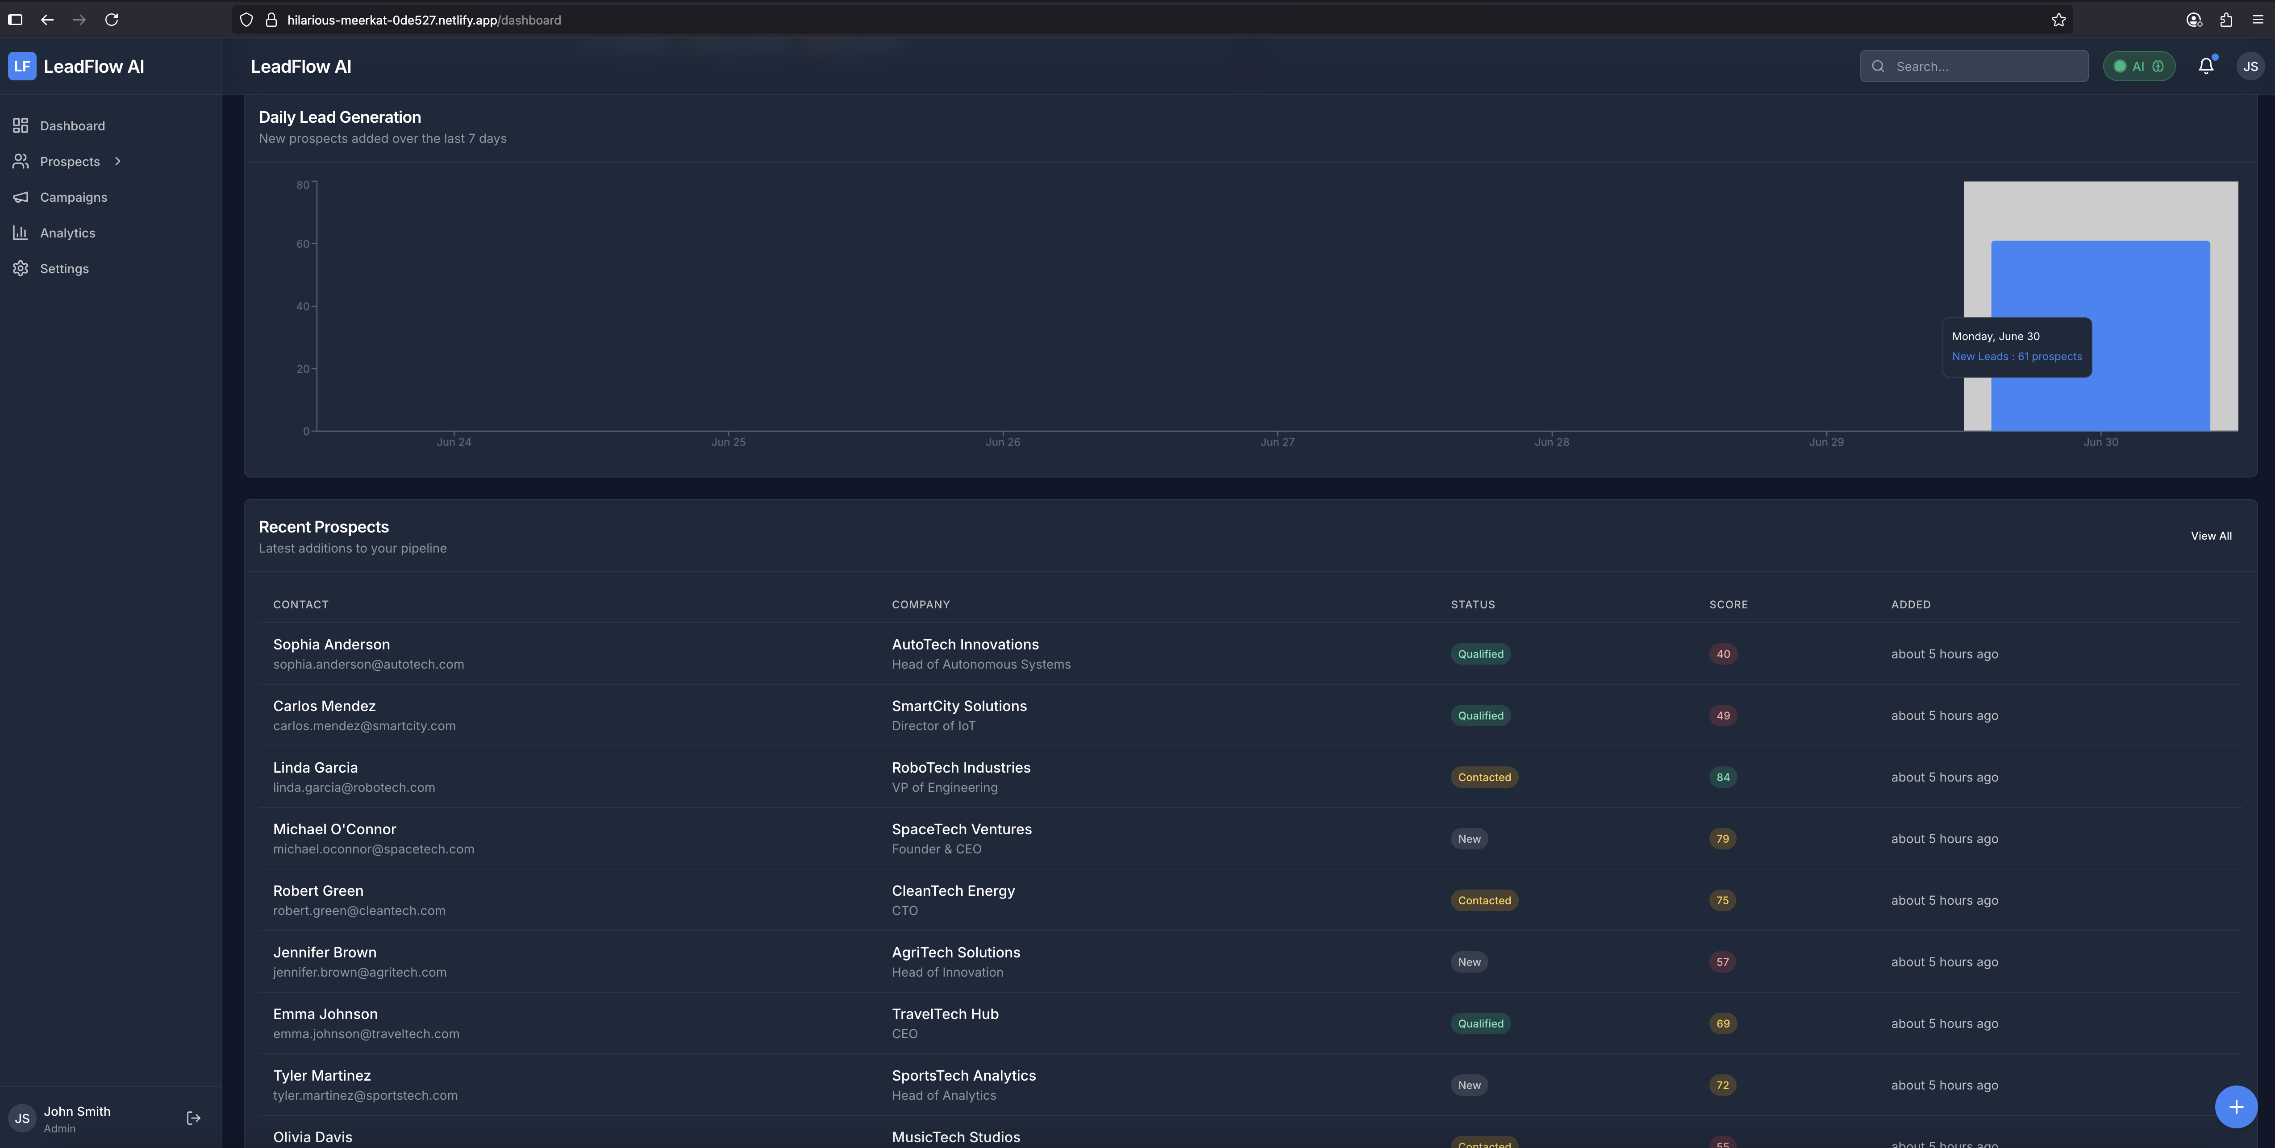Expand the Prospects submenu chevron
Screen dimensions: 2275x1148
point(117,162)
